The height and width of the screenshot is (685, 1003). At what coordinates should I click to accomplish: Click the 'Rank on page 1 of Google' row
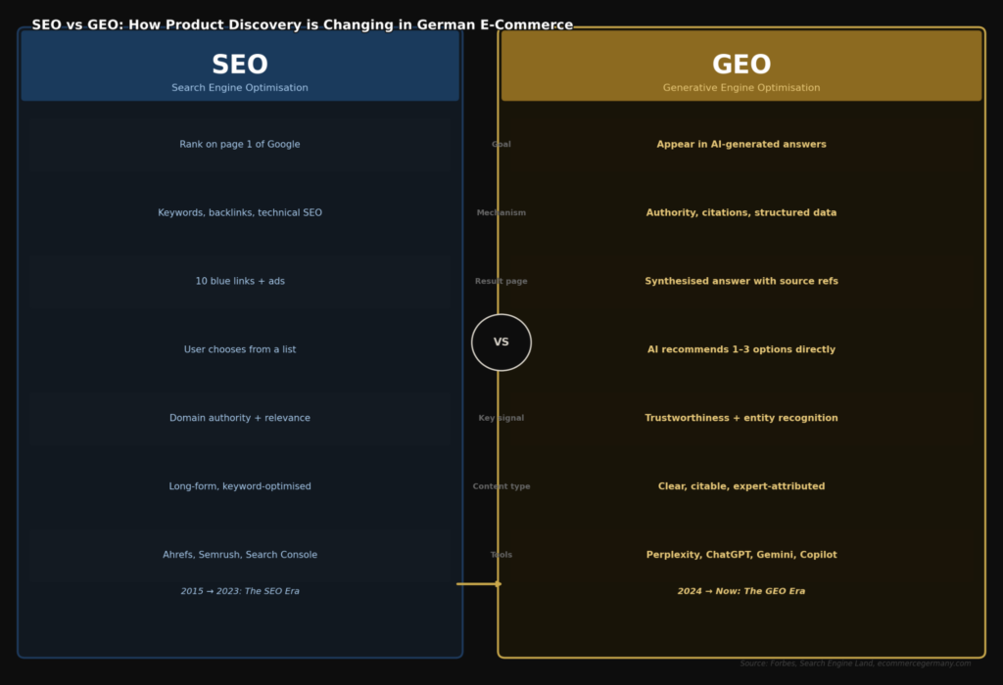pos(240,145)
